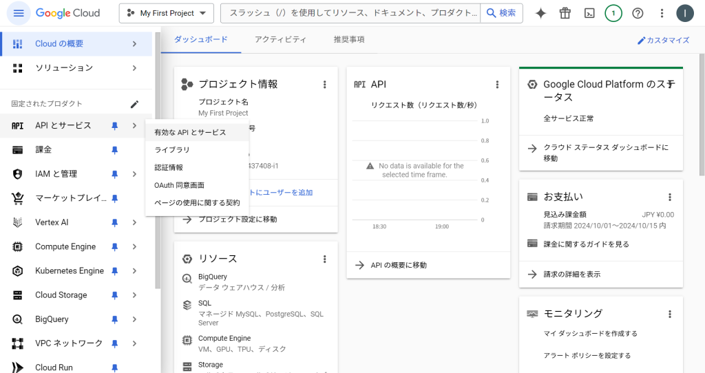This screenshot has width=705, height=373.
Task: Expand VPC ネットワーク submenu chevron
Action: tap(134, 343)
